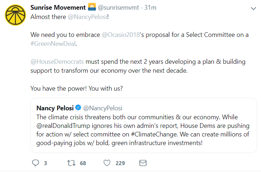Click the sunrise emoji beside account name
The image size is (261, 173).
[92, 8]
